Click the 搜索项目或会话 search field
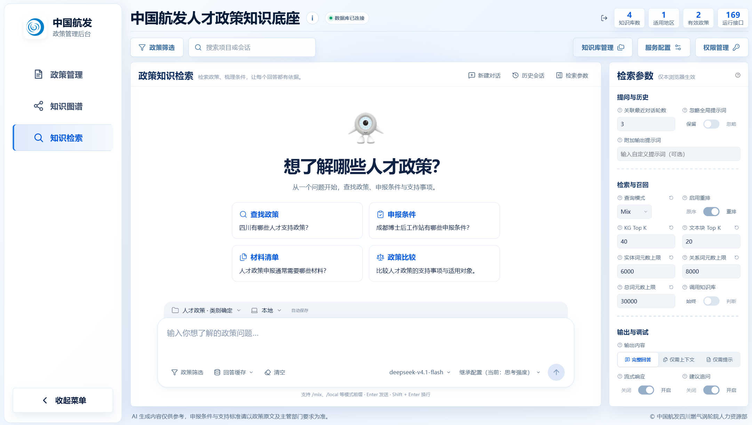 [x=252, y=47]
